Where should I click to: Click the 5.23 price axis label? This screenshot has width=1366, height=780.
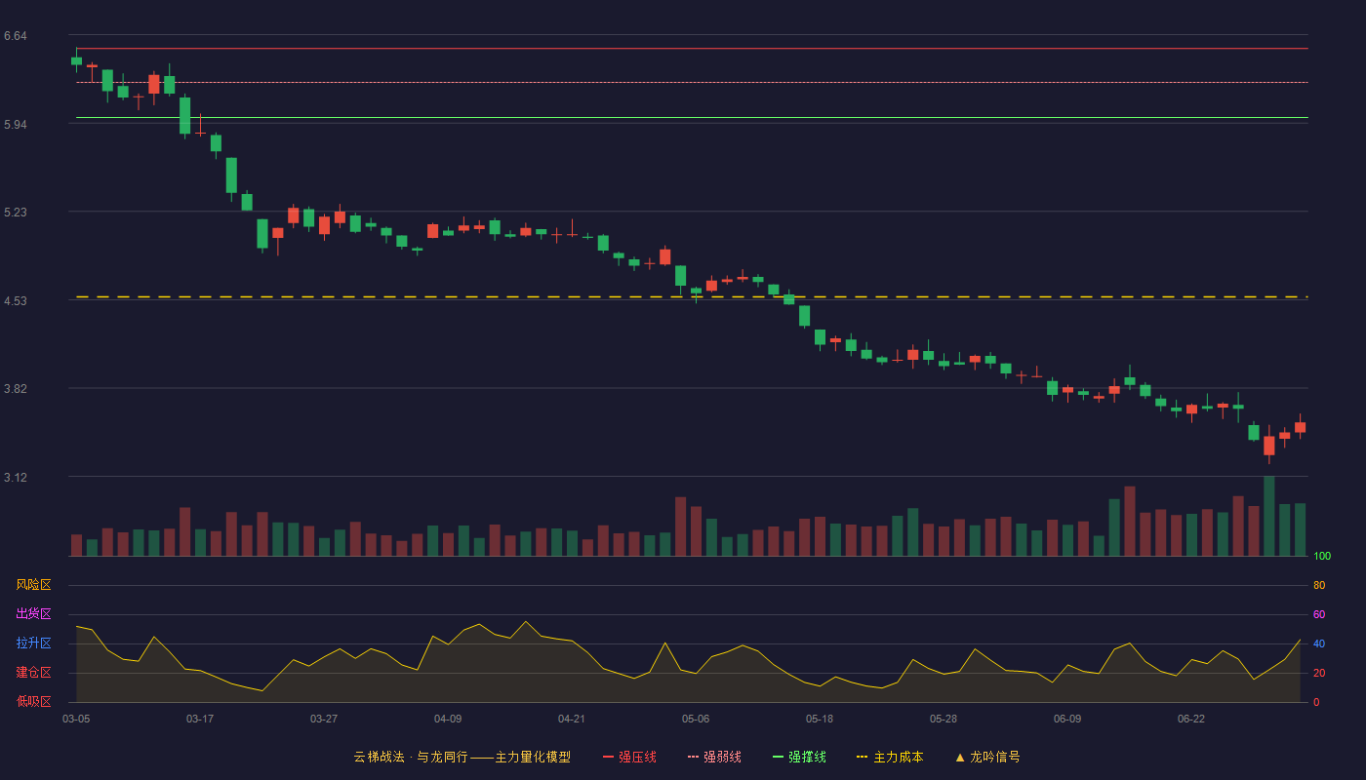pos(16,213)
